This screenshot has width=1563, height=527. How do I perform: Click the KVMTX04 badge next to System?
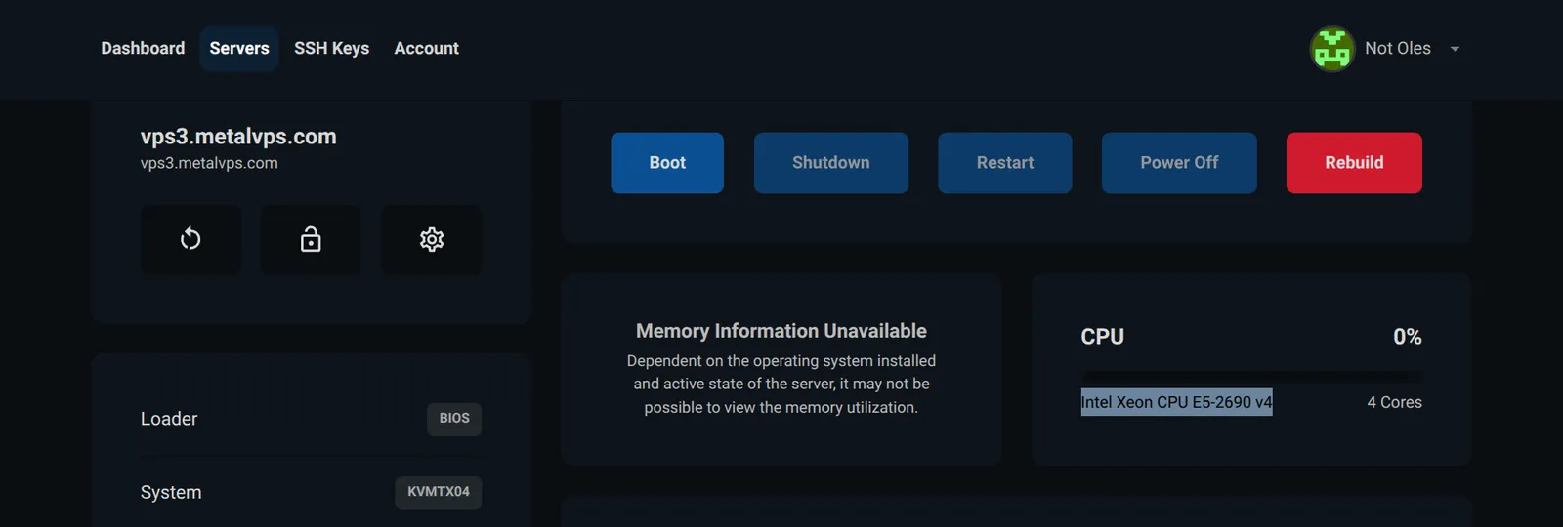(x=439, y=492)
